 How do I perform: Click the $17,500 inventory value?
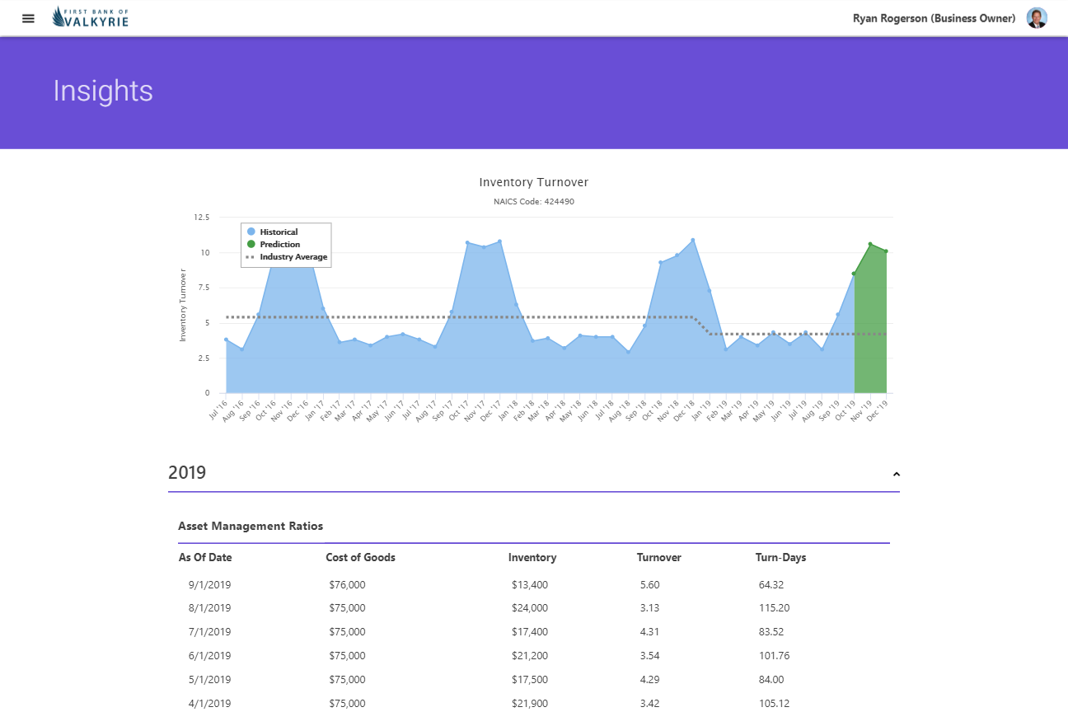529,680
